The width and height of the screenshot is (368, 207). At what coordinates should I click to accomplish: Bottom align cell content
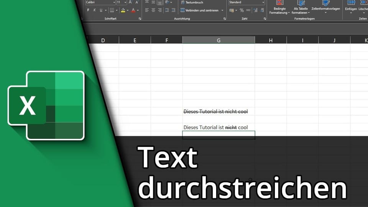160,2
